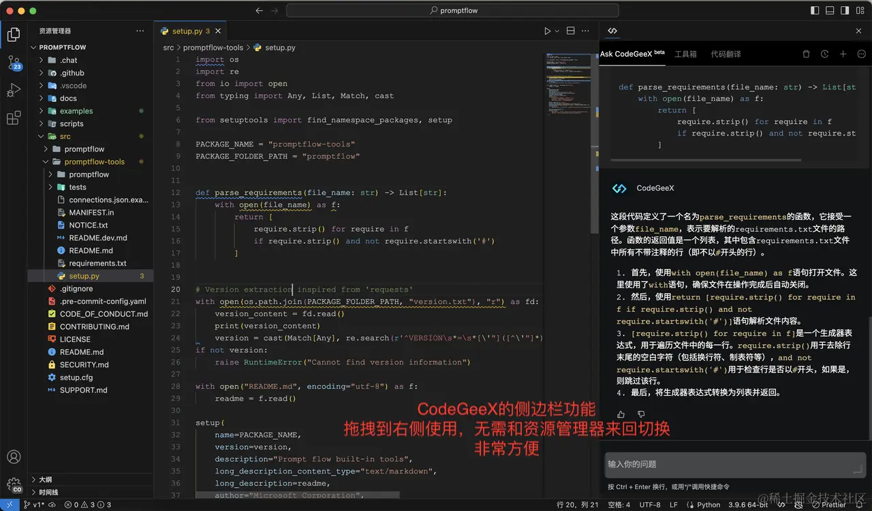Screen dimensions: 872x511
Task: Click 输入你的问题 chat input field
Action: coord(734,464)
